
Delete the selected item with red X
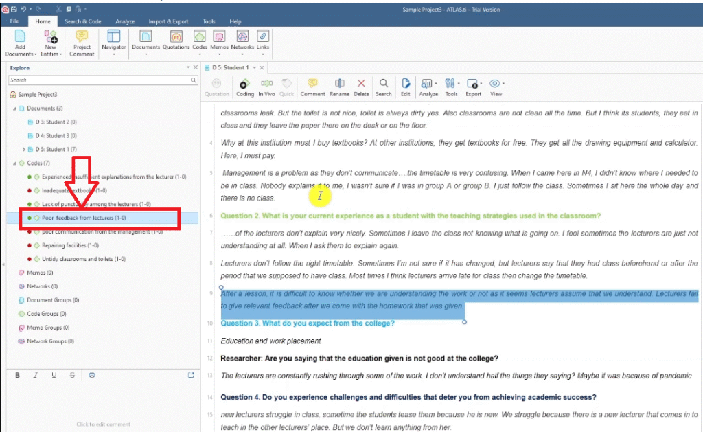[361, 87]
